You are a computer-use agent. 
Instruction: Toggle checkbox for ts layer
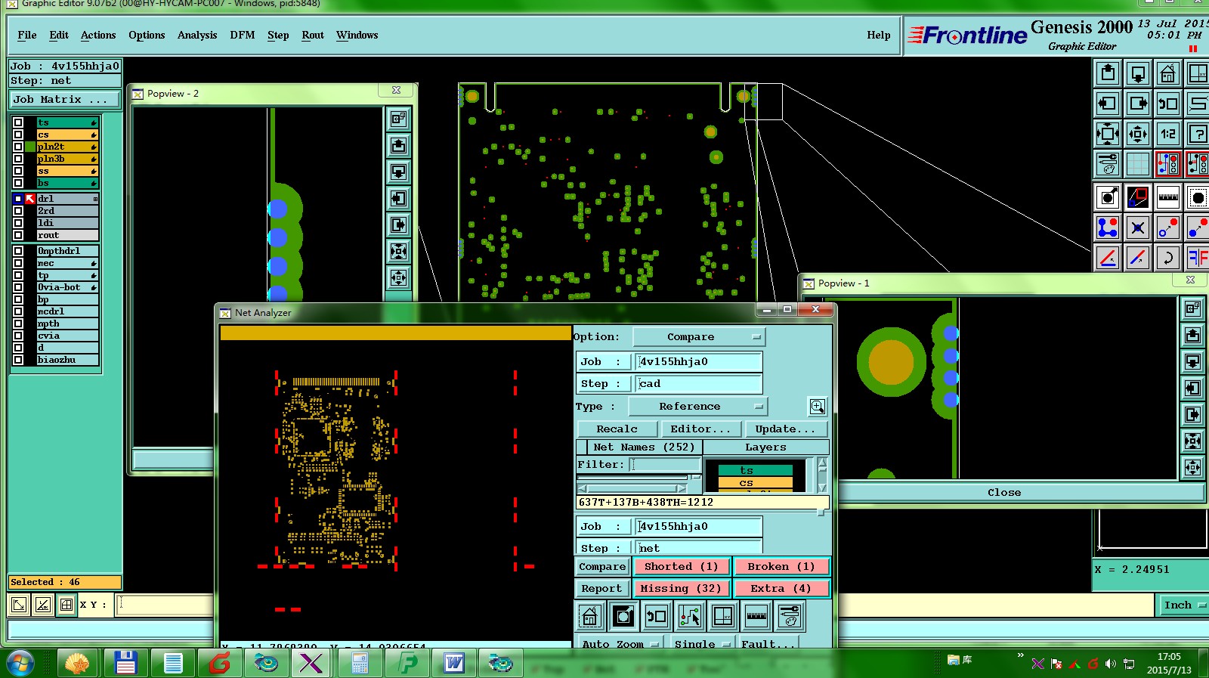pos(18,122)
